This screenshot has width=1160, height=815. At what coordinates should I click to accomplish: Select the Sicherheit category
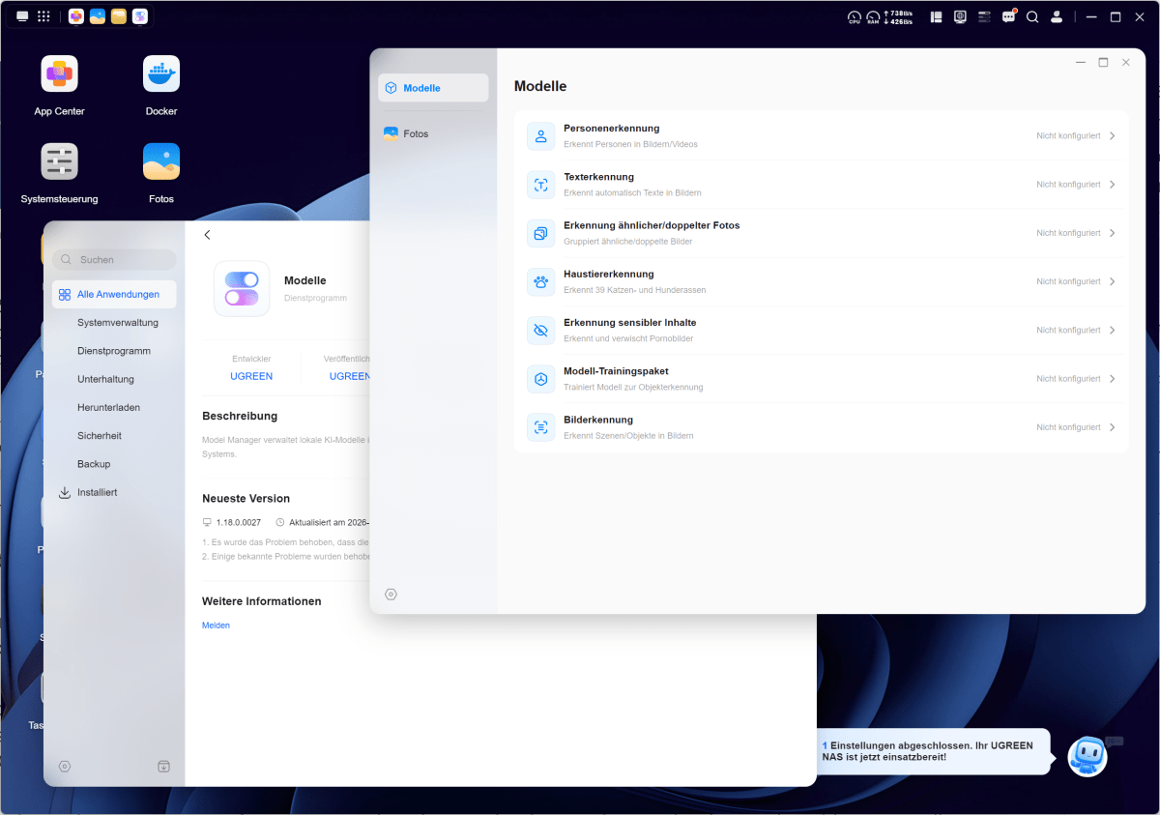pyautogui.click(x=100, y=436)
